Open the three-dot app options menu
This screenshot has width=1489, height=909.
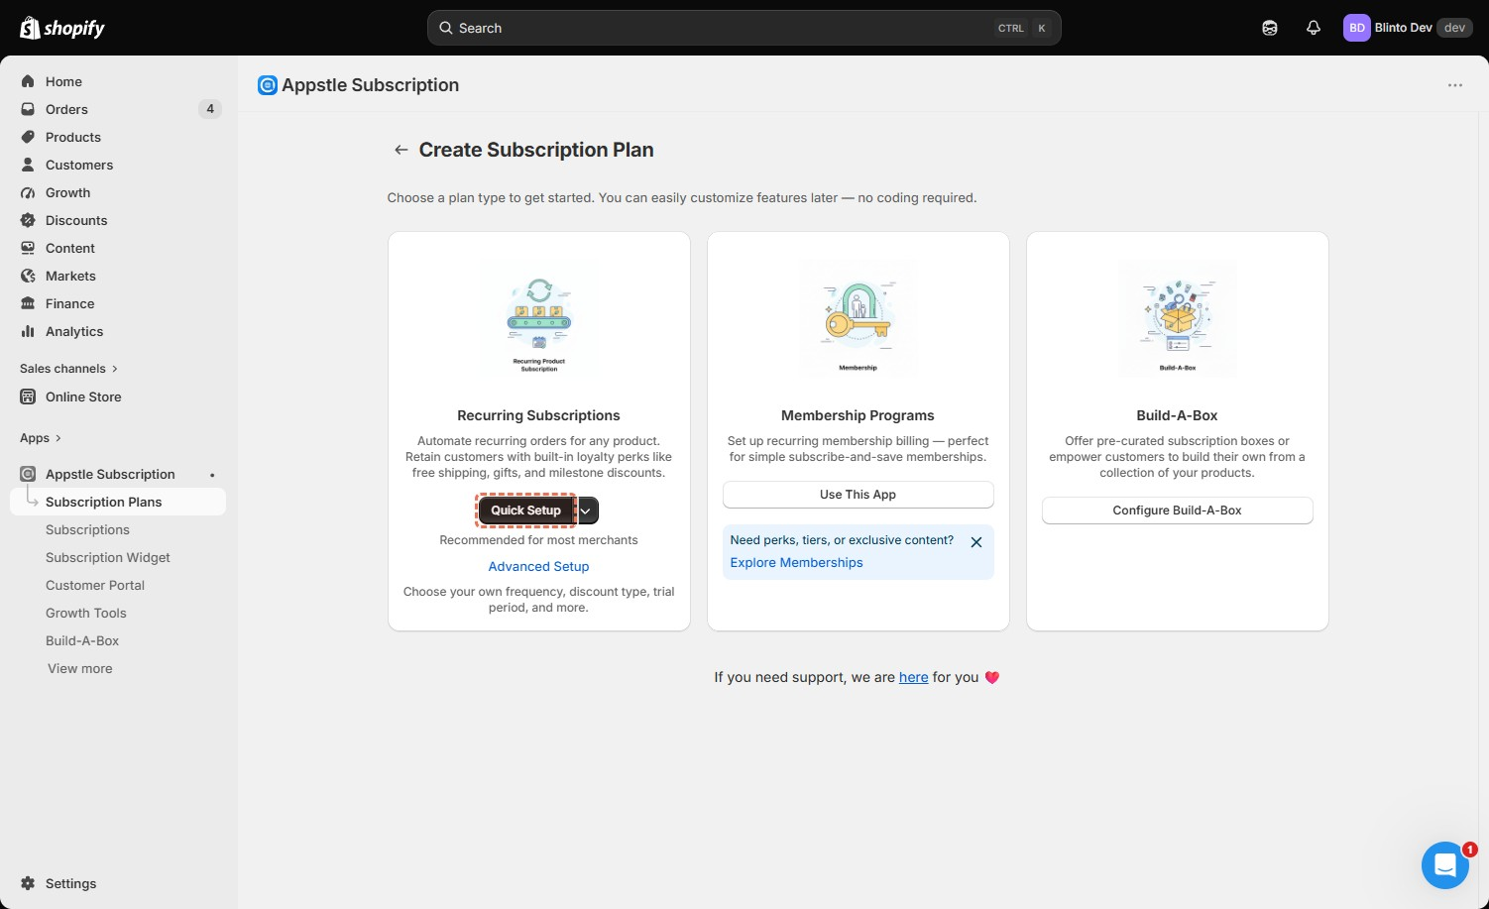click(x=1455, y=85)
